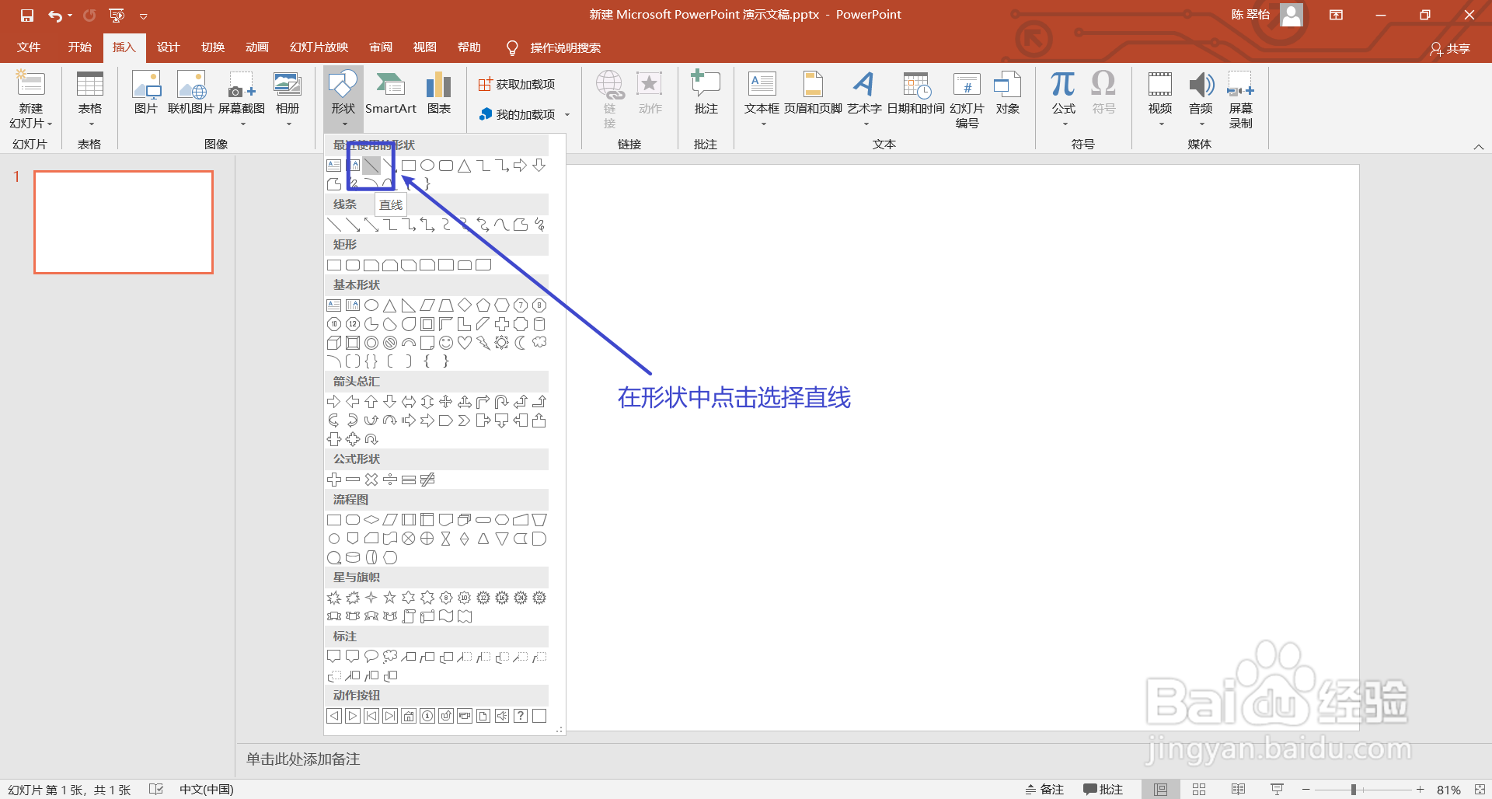Open the 视频 video dropdown

(1160, 124)
